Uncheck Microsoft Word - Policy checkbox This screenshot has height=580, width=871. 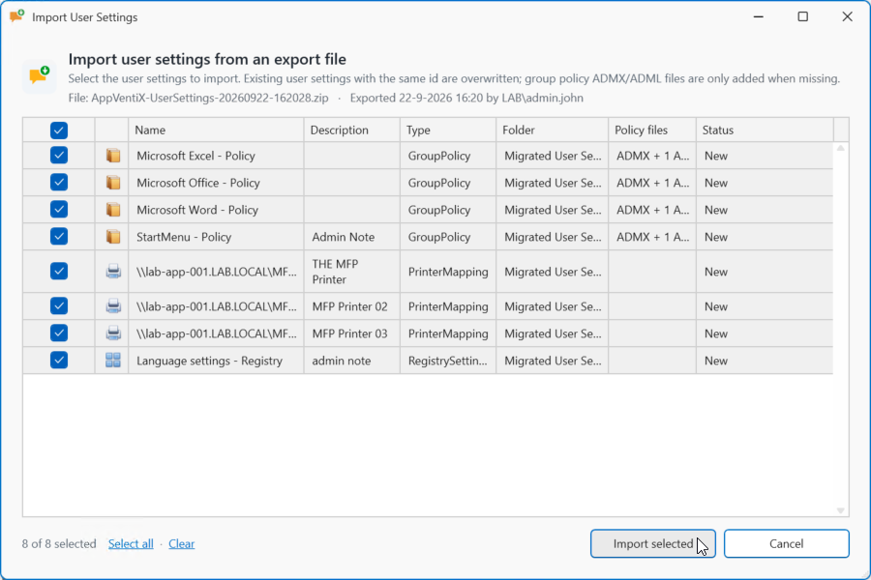click(59, 210)
